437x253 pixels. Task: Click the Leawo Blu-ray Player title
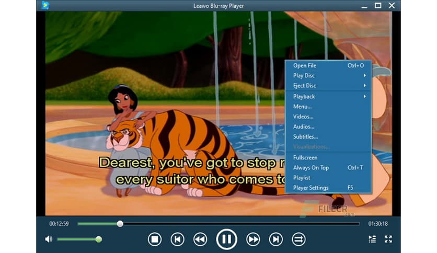[218, 6]
